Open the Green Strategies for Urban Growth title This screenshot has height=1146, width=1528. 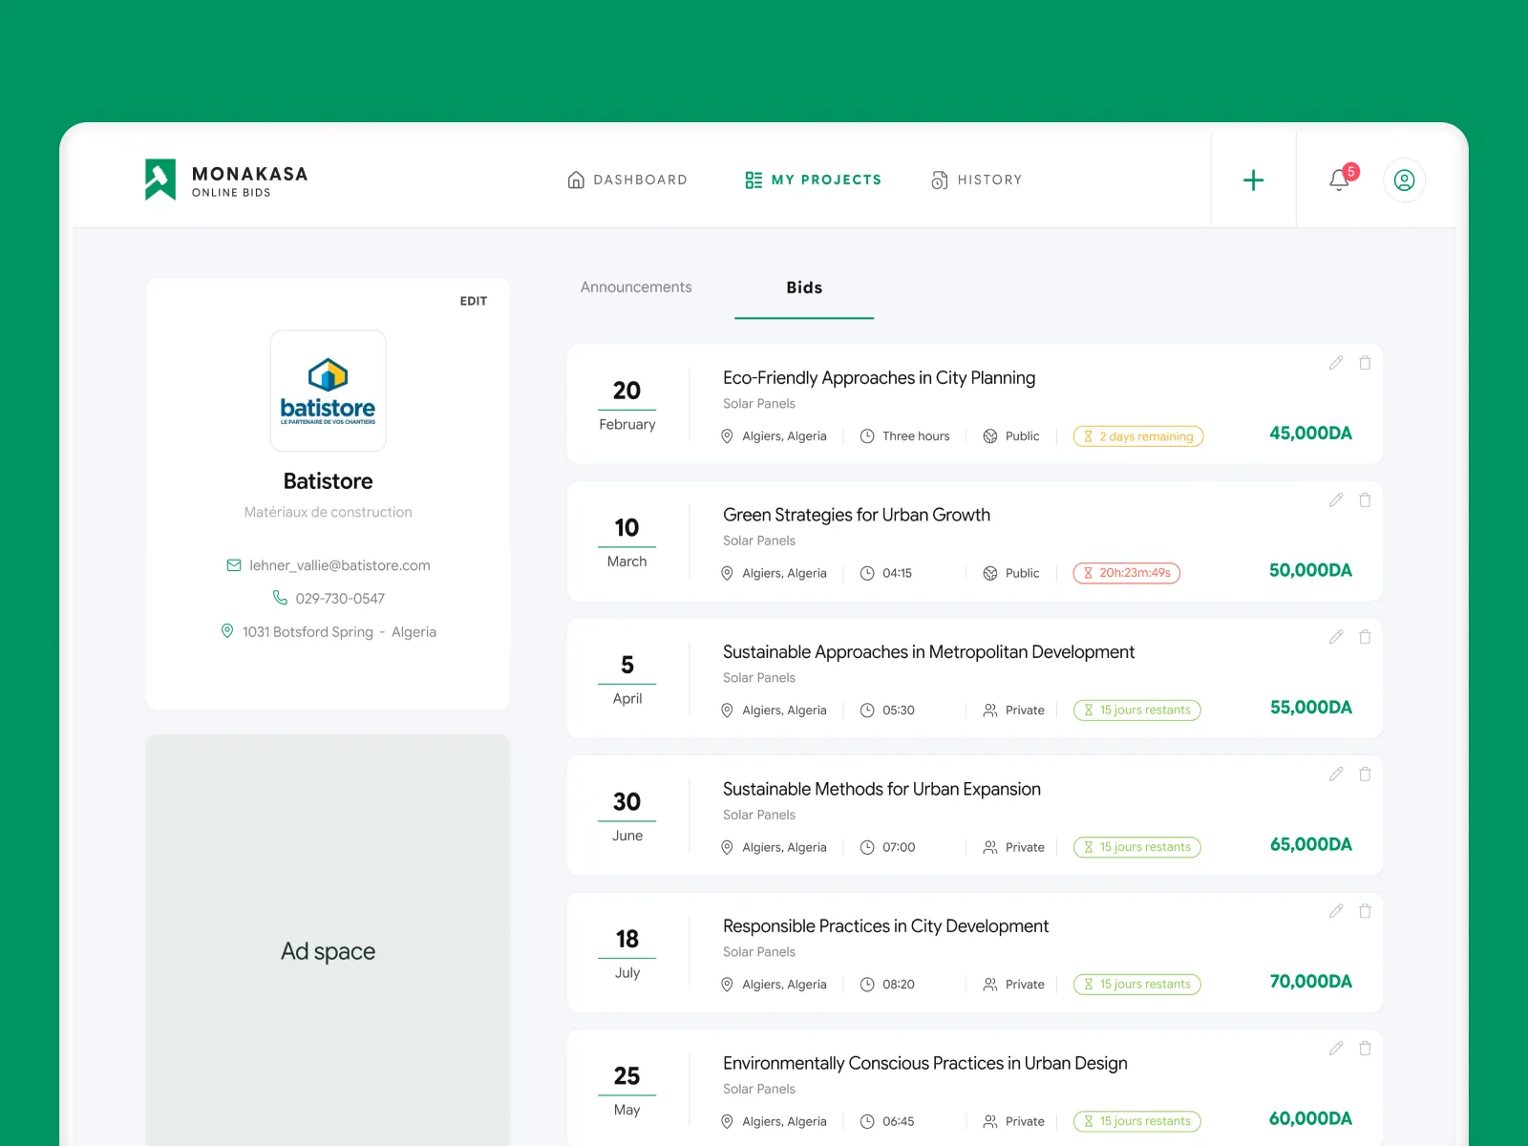pyautogui.click(x=856, y=515)
